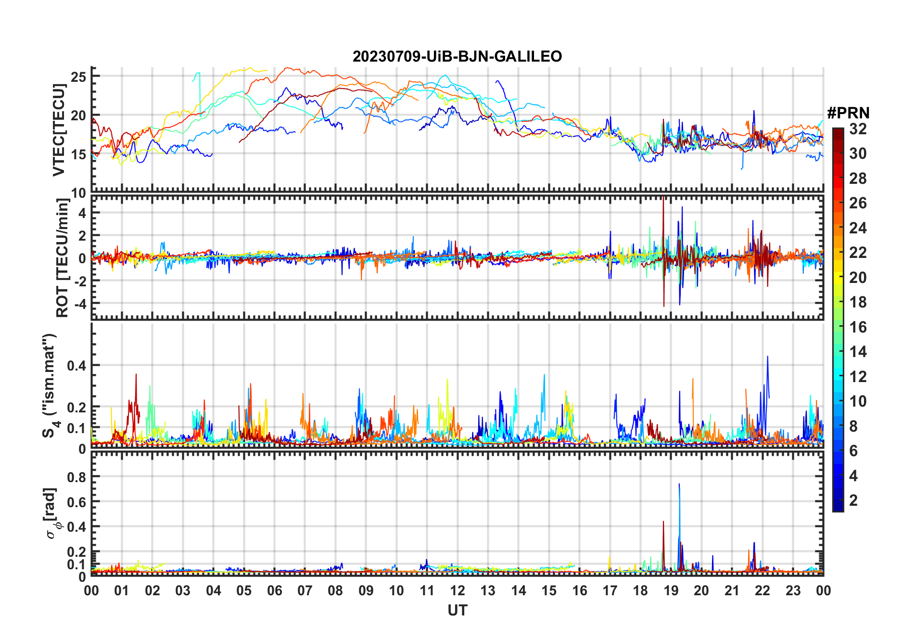Click colorbar tick label 24
This screenshot has height=640, width=915.
click(858, 228)
